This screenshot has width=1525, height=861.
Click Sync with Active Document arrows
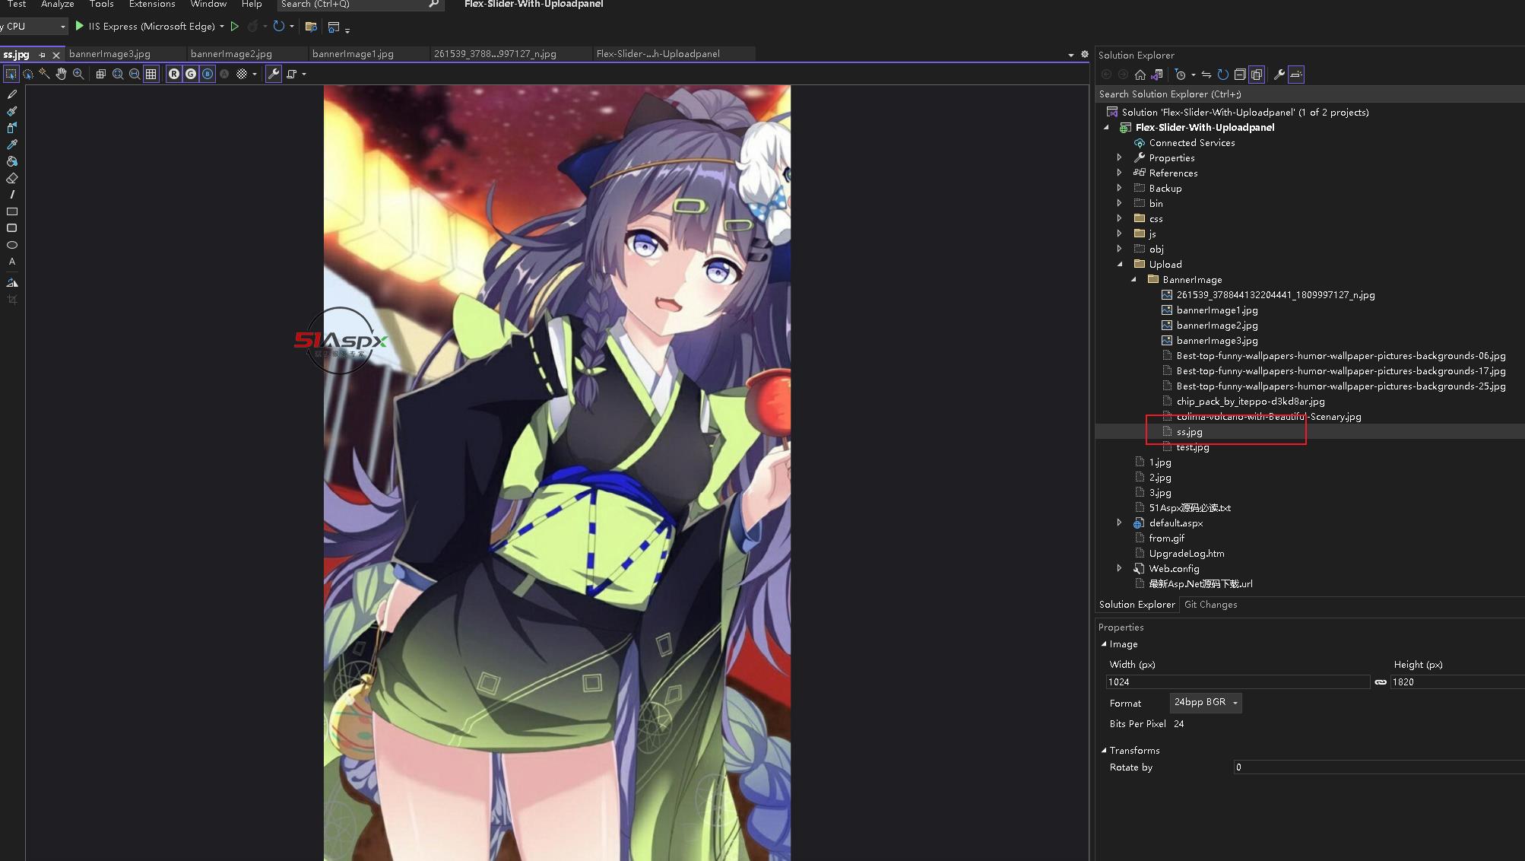1206,75
